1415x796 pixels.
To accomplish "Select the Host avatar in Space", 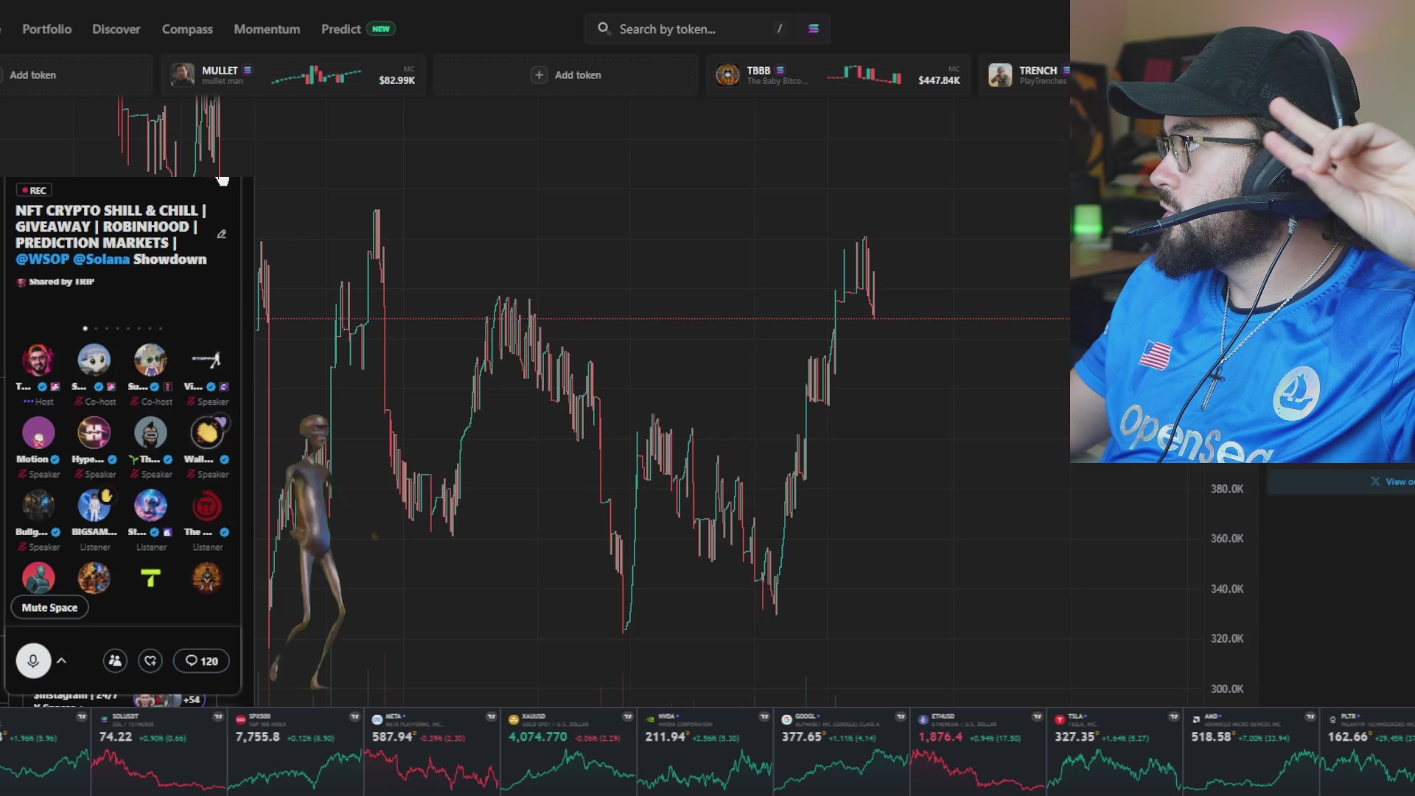I will (x=38, y=360).
